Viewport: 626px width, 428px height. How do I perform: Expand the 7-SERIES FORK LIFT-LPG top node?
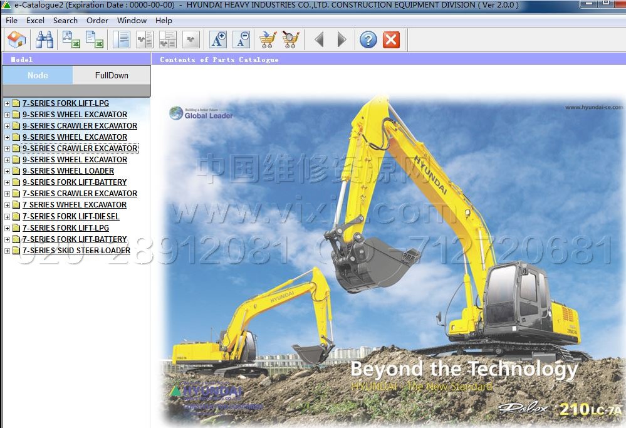(7, 103)
